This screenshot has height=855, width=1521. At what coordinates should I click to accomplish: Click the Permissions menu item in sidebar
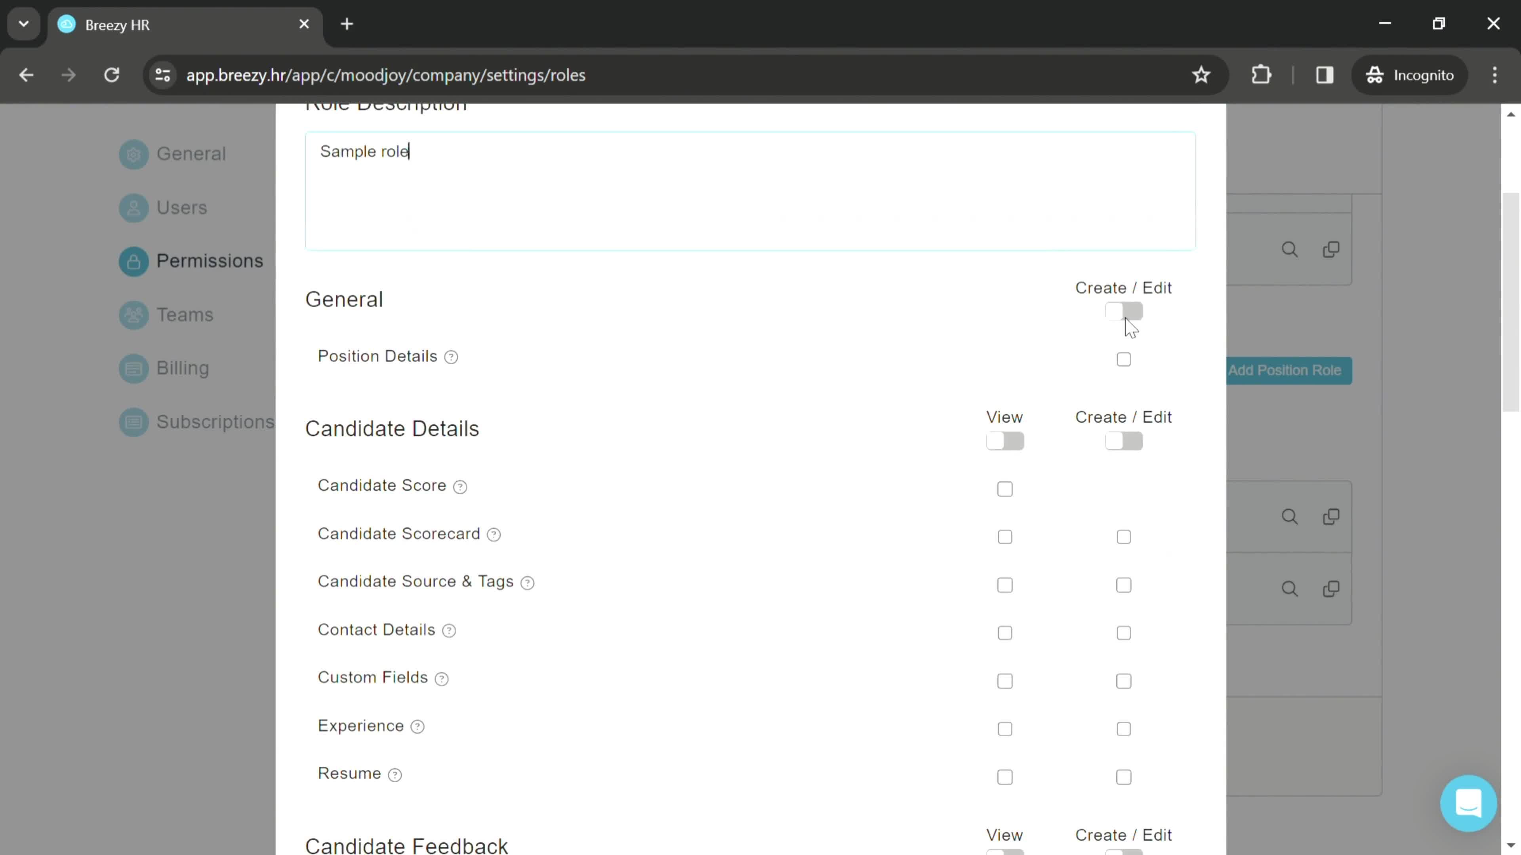point(209,260)
